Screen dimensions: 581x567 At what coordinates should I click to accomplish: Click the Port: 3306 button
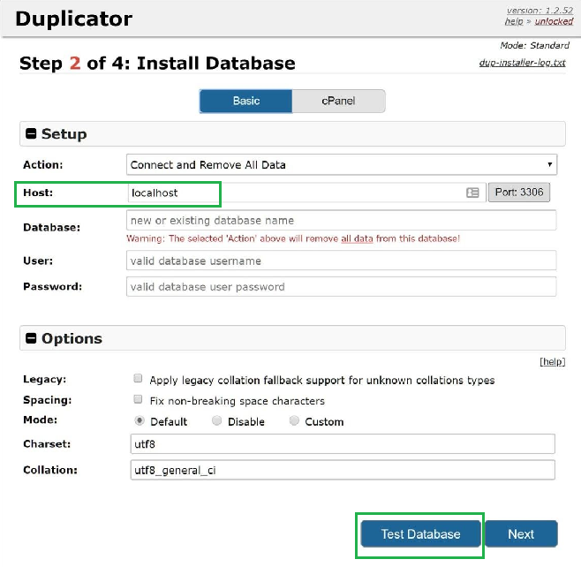[x=519, y=192]
